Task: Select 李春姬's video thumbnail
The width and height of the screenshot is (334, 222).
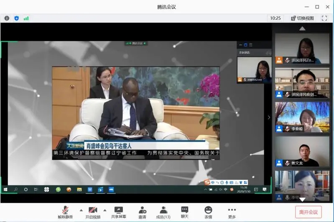Action: point(302,117)
